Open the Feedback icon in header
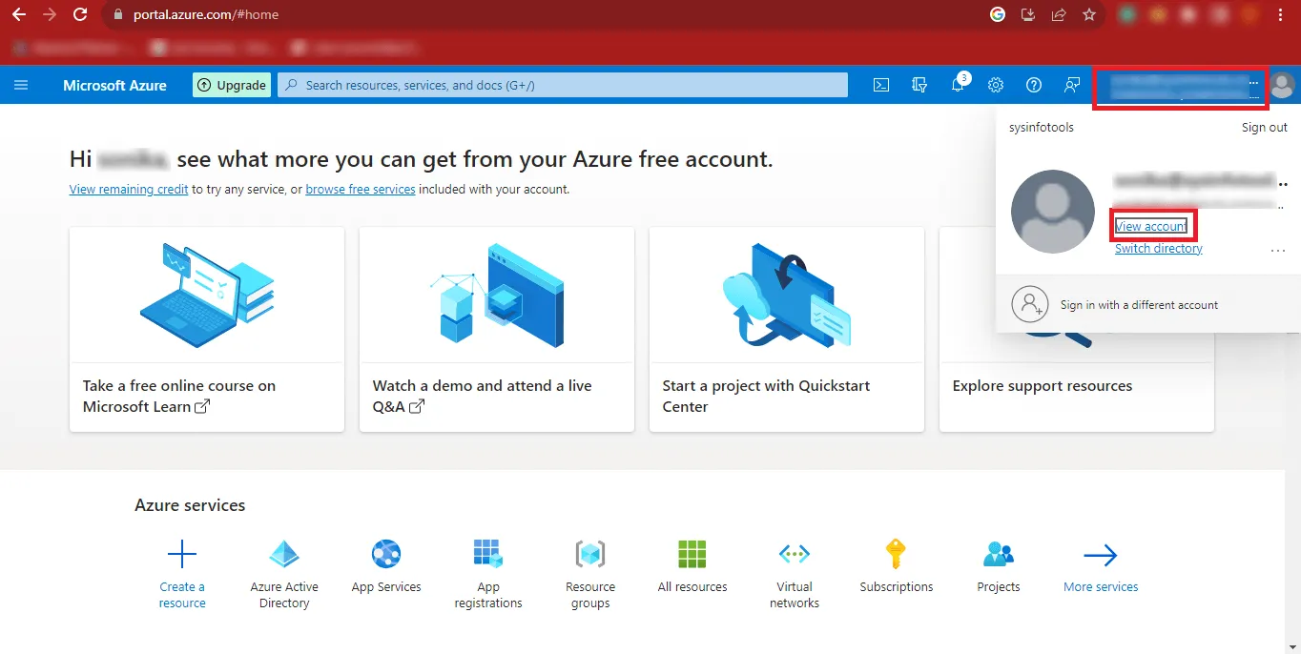The image size is (1301, 654). pyautogui.click(x=1072, y=85)
